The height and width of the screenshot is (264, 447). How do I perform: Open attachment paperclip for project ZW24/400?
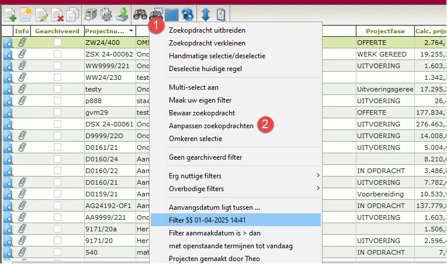coord(22,42)
